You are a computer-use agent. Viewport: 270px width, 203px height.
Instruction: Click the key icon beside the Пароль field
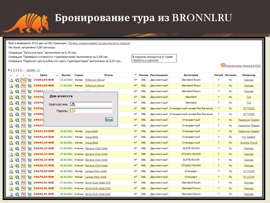74,111
